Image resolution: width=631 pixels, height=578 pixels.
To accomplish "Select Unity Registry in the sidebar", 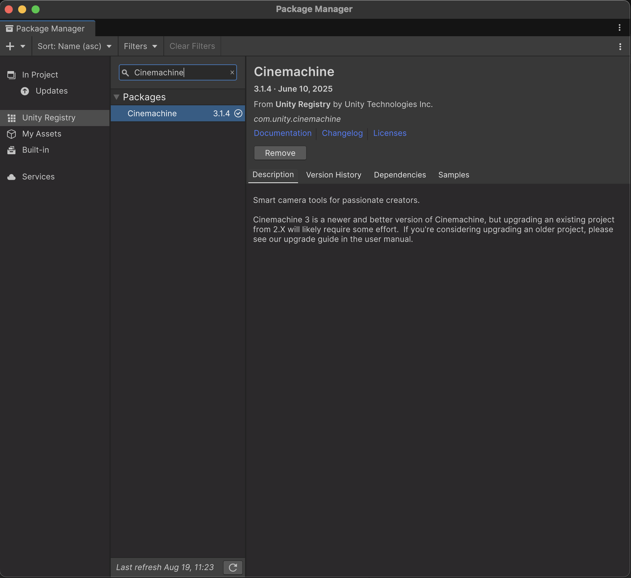I will tap(49, 118).
